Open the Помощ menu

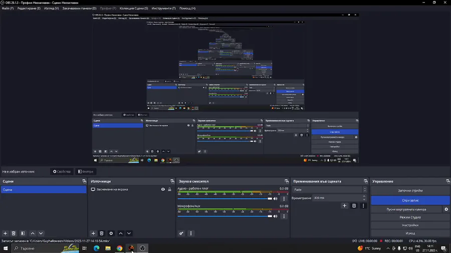click(x=187, y=8)
